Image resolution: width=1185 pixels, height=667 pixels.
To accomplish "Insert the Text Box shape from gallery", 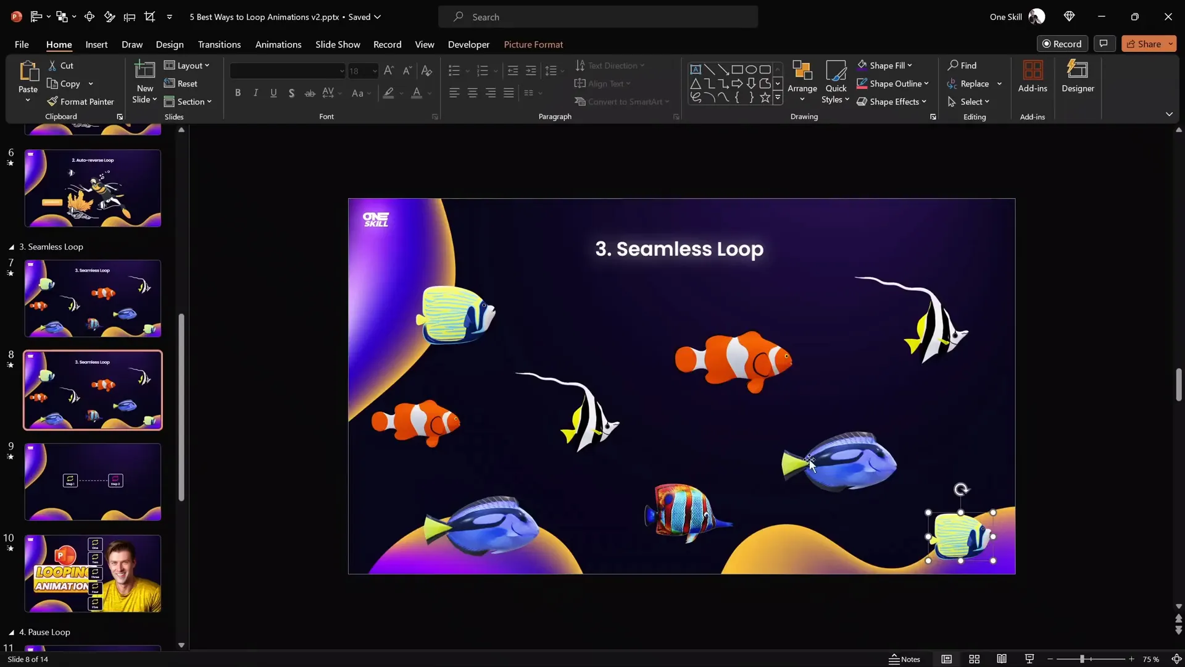I will click(696, 69).
